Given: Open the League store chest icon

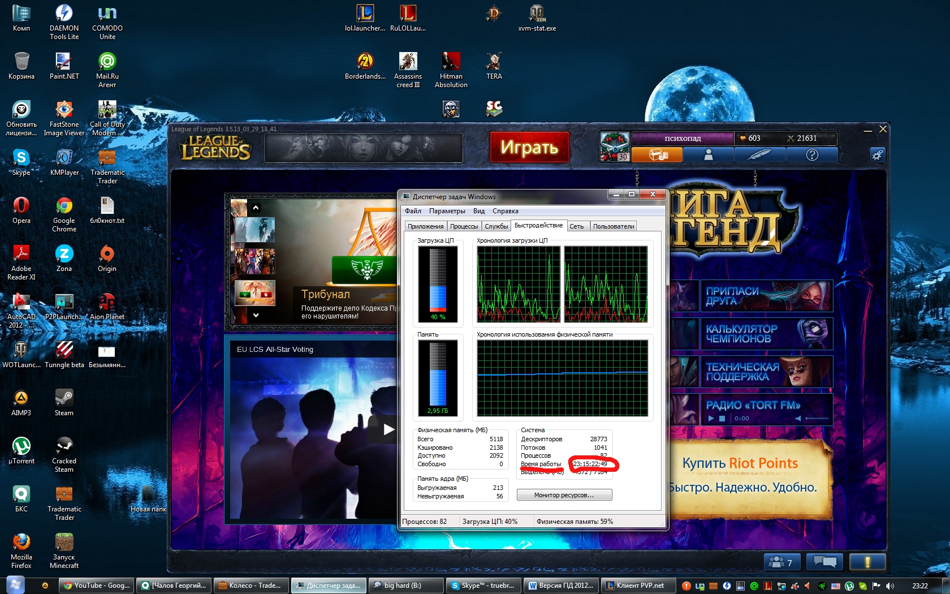Looking at the screenshot, I should [x=657, y=154].
